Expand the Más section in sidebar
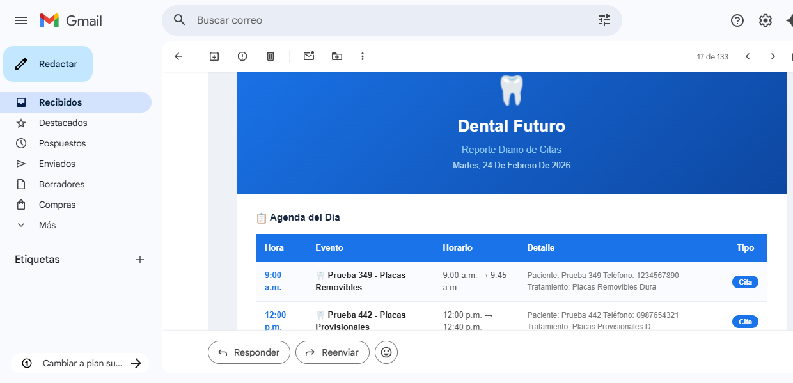This screenshot has height=383, width=793. coord(47,225)
